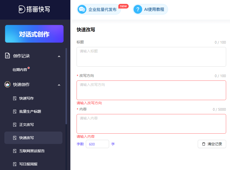Collapse the 快速创作 section chevron

pyautogui.click(x=59, y=85)
